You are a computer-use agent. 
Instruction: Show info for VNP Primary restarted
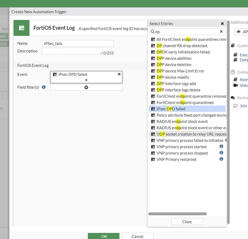[x=221, y=159]
